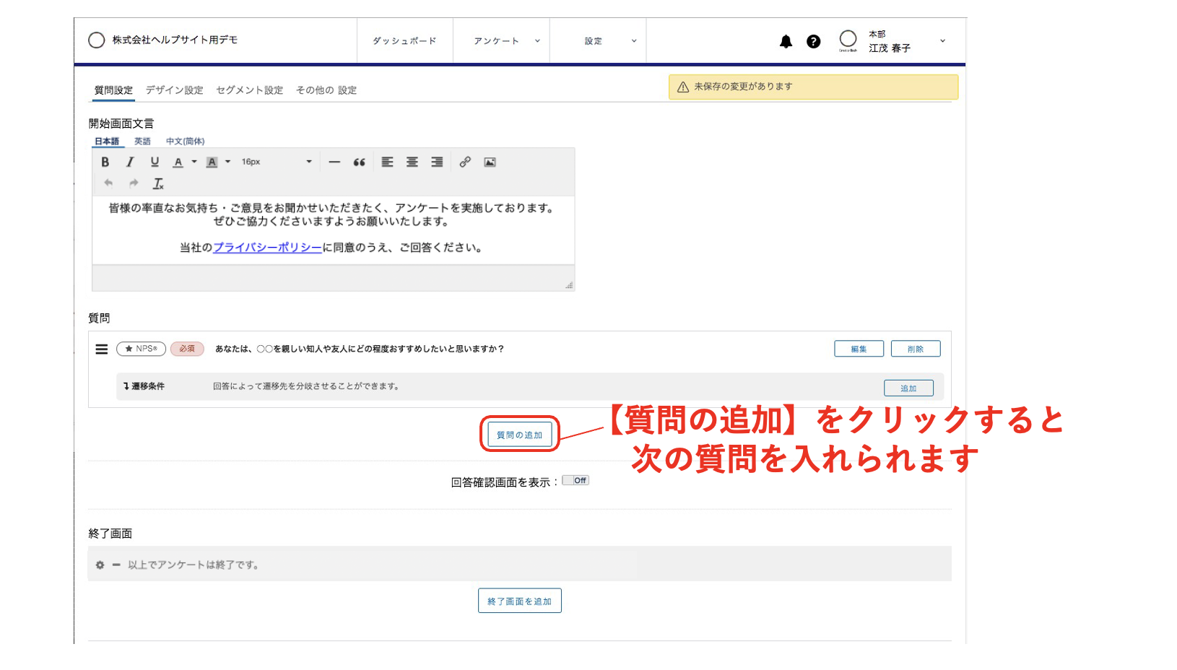The height and width of the screenshot is (670, 1177).
Task: Switch to the デザイン設定 tab
Action: (174, 90)
